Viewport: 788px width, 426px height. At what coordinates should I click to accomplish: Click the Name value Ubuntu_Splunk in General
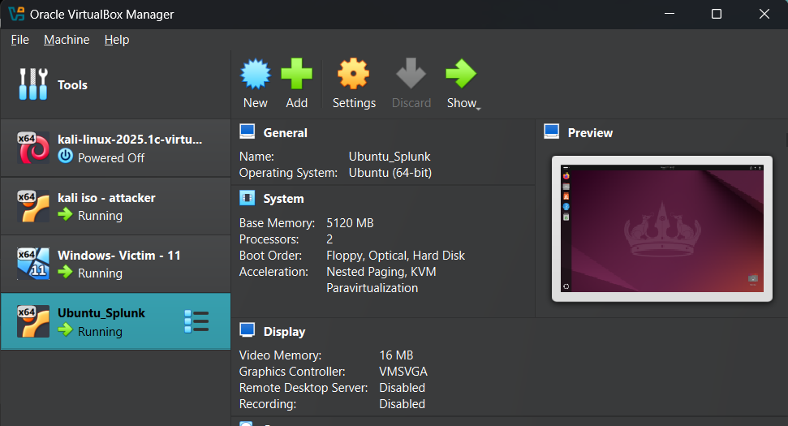click(x=390, y=157)
